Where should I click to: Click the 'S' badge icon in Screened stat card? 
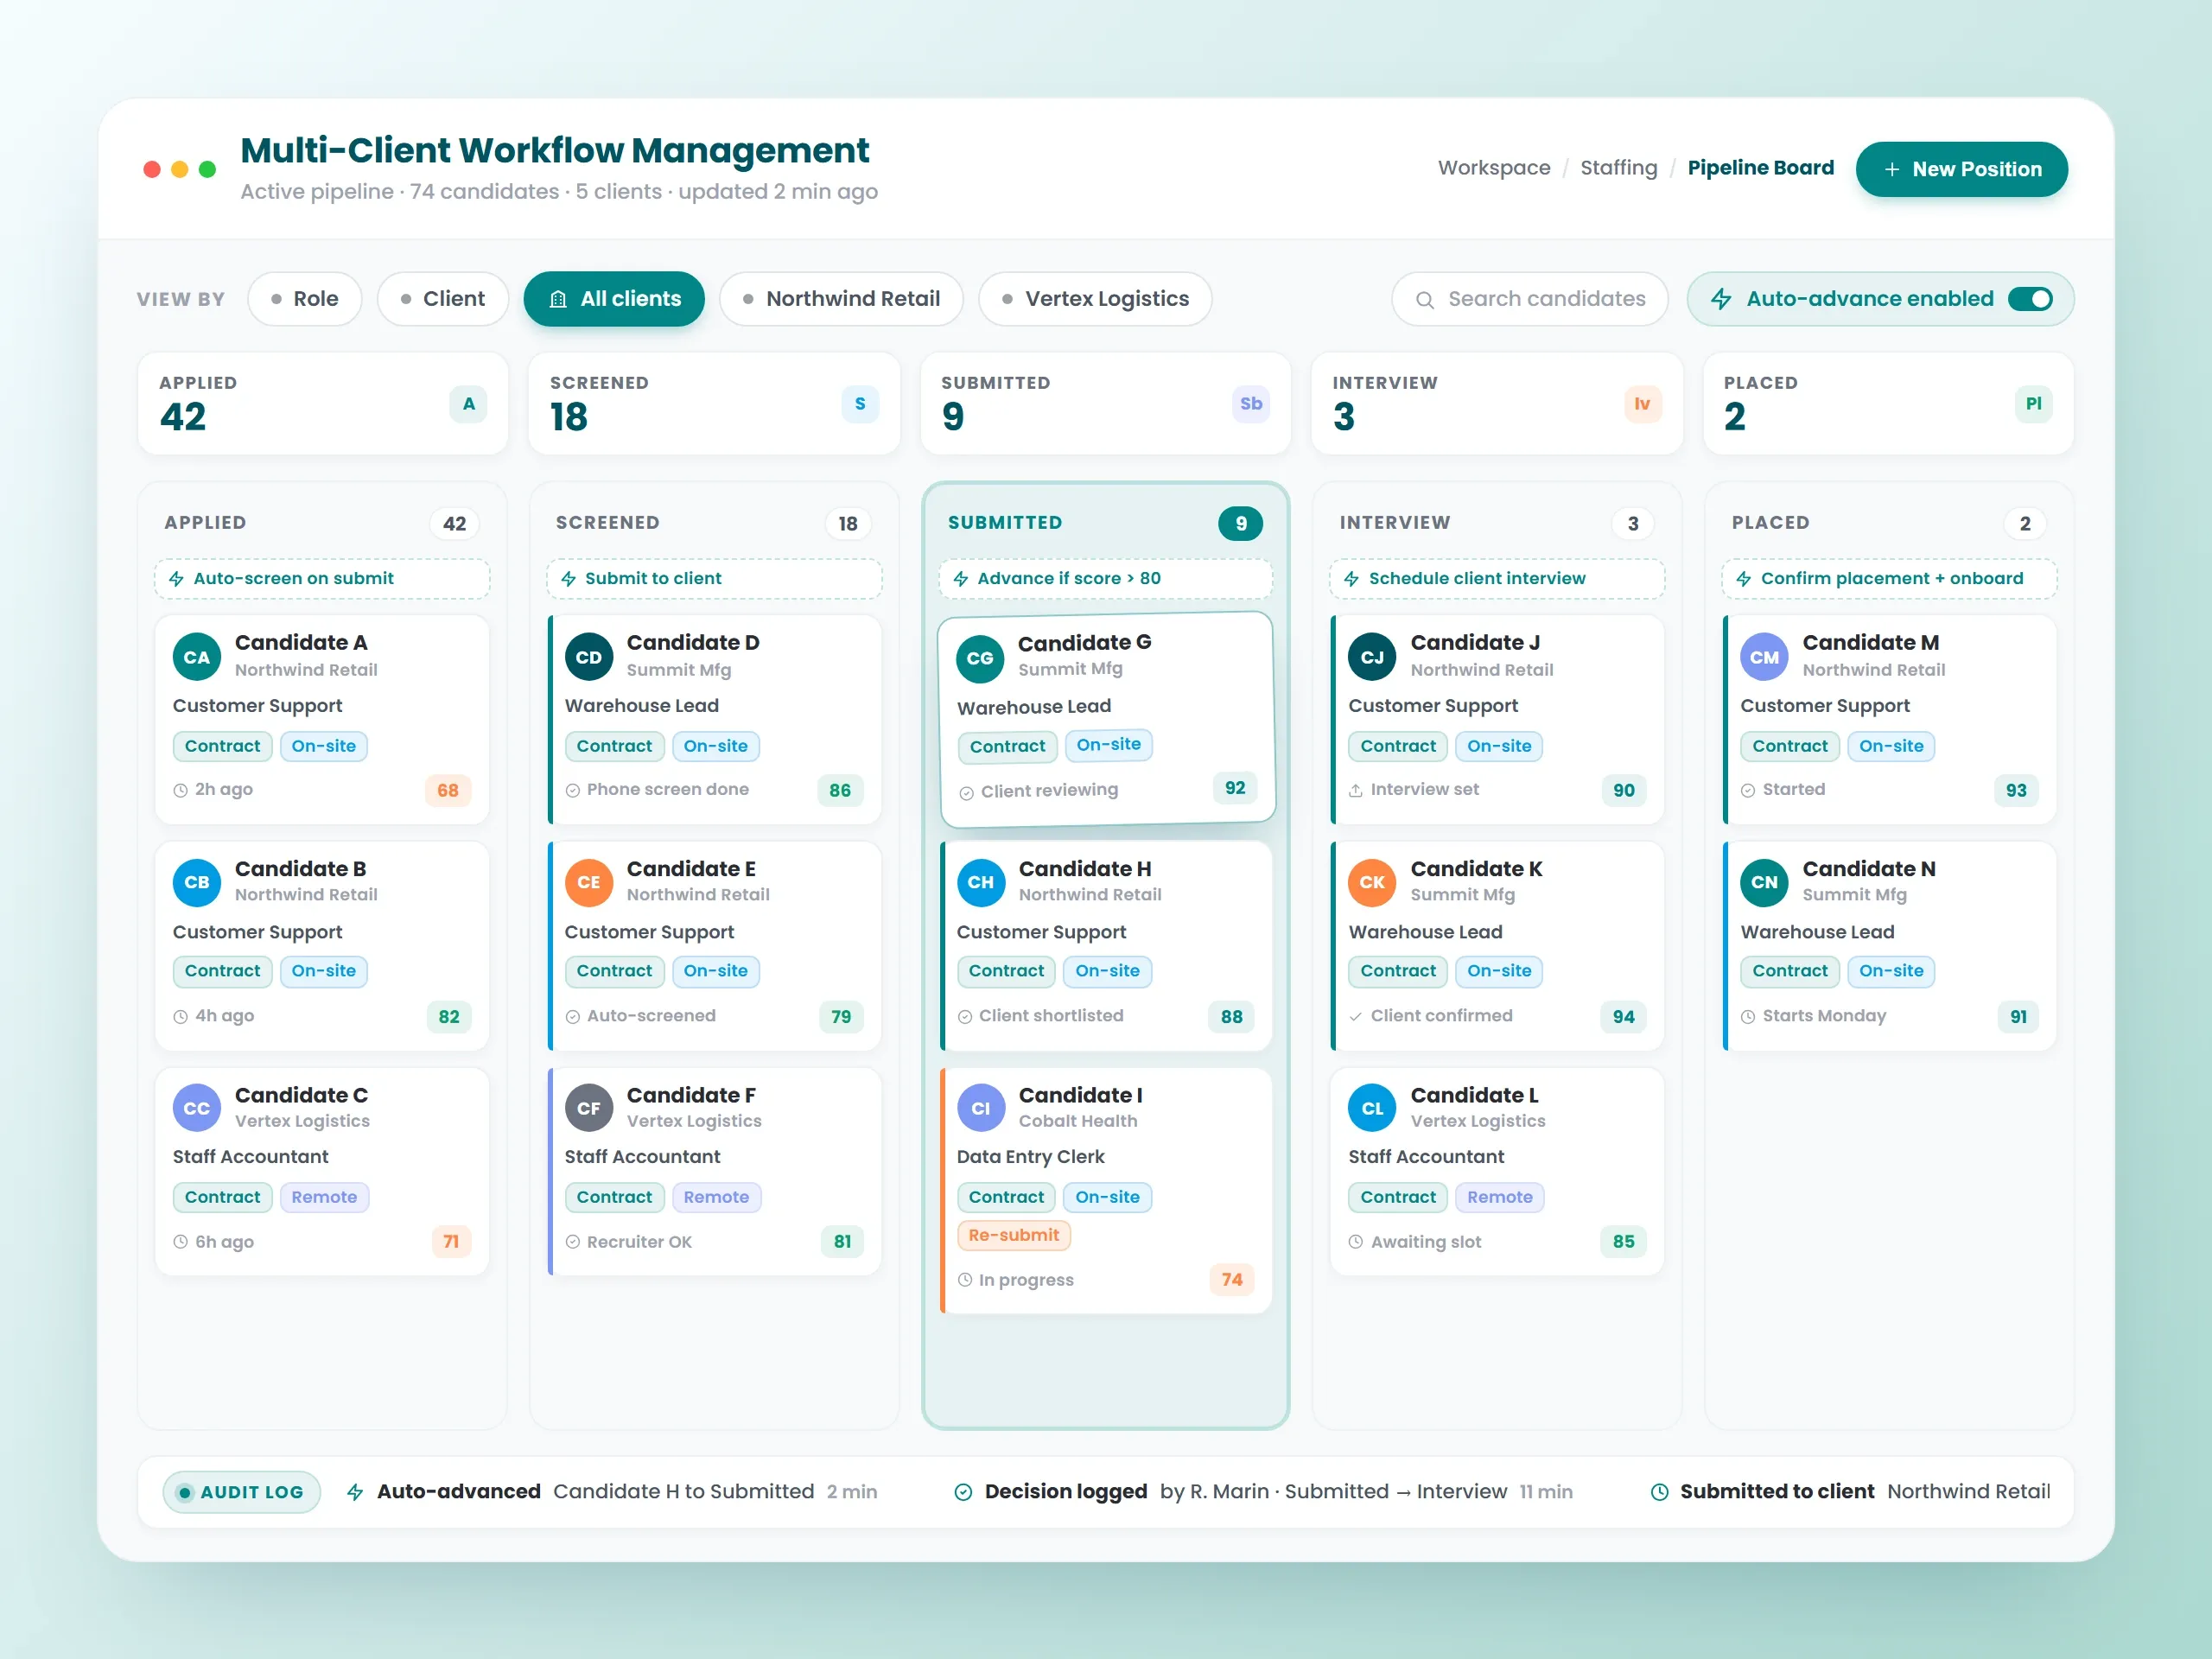[x=860, y=404]
